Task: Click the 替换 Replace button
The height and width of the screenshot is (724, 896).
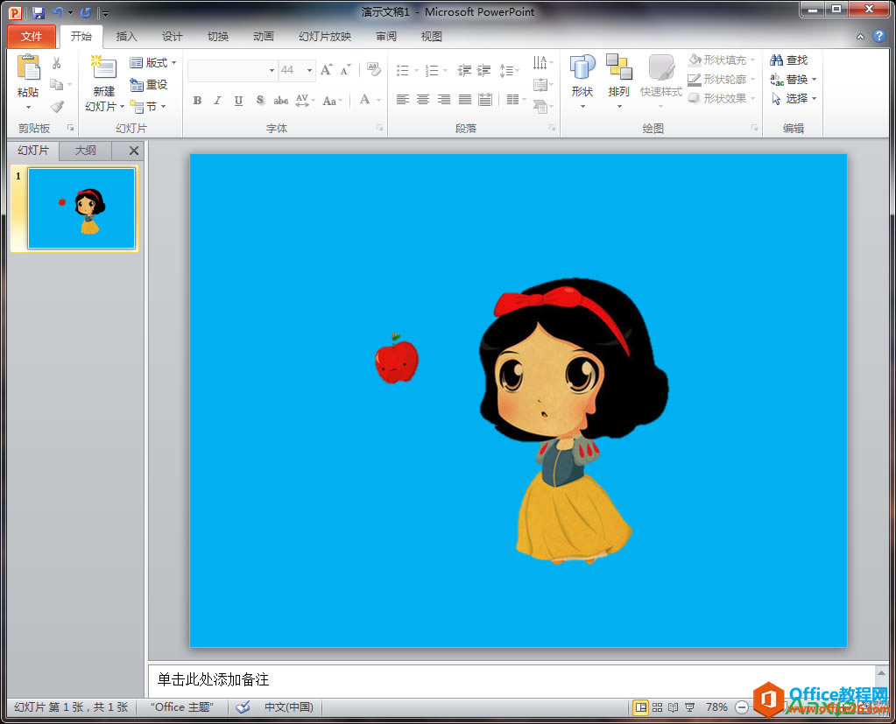Action: coord(794,79)
